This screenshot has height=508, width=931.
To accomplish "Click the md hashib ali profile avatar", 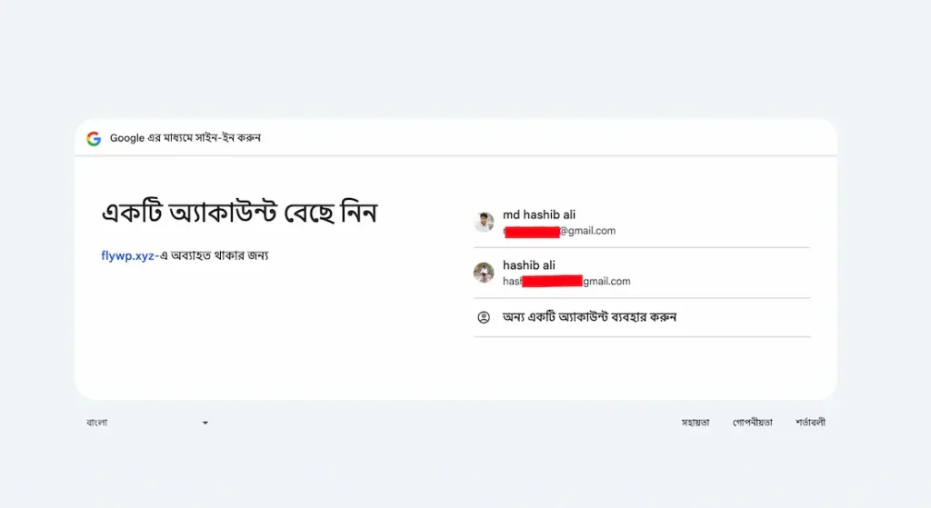I will tap(484, 223).
